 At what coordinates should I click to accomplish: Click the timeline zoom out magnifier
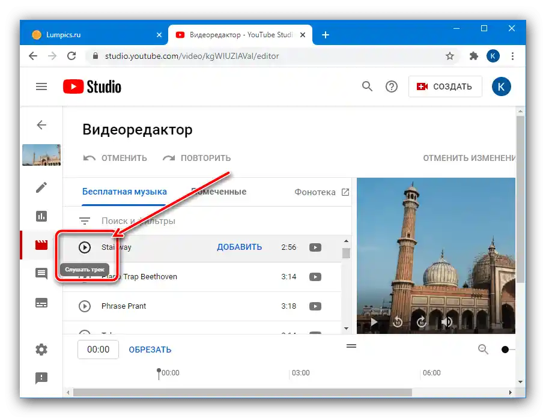click(483, 349)
